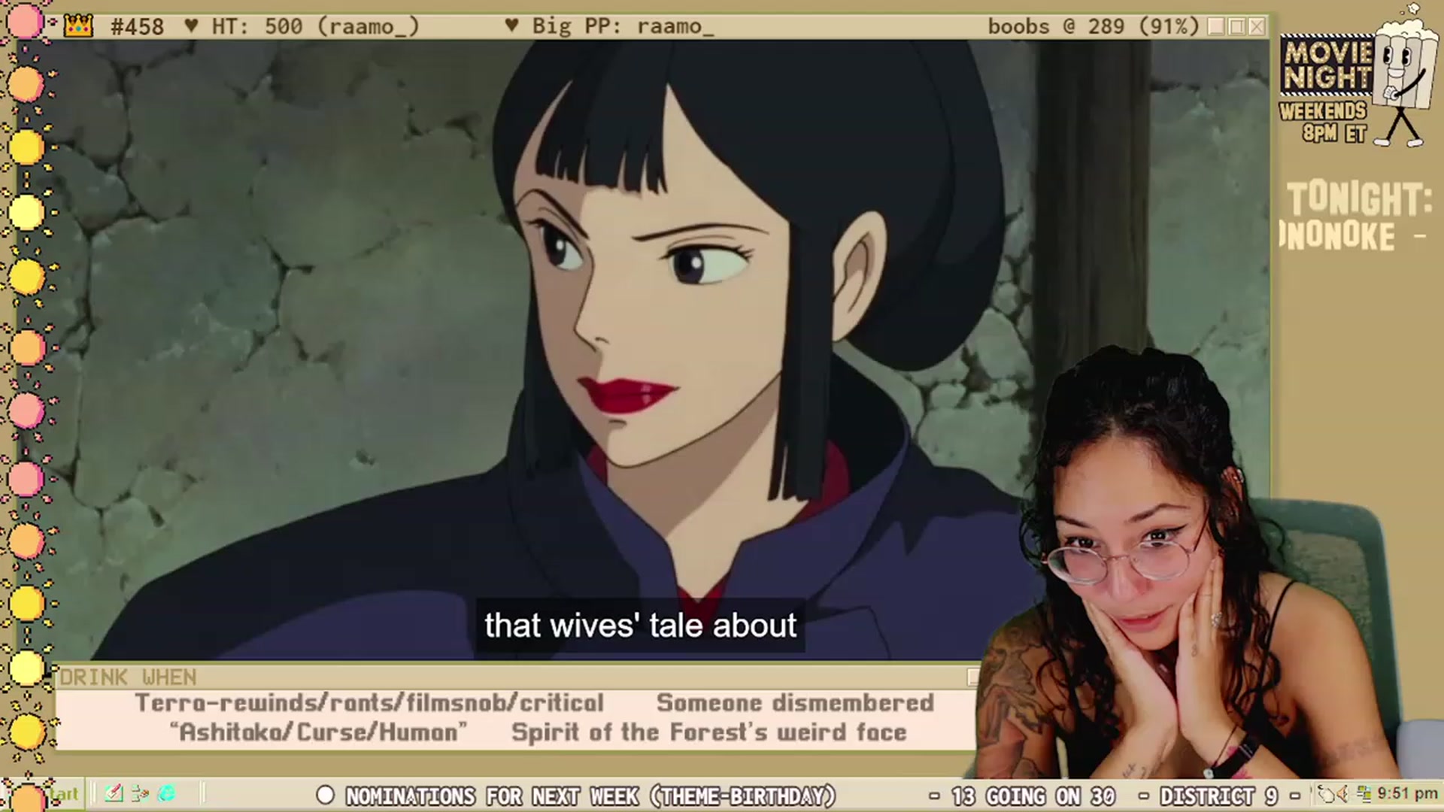
Task: Click the 'Ashitaka/Curse/Human' drink rule
Action: click(x=318, y=732)
